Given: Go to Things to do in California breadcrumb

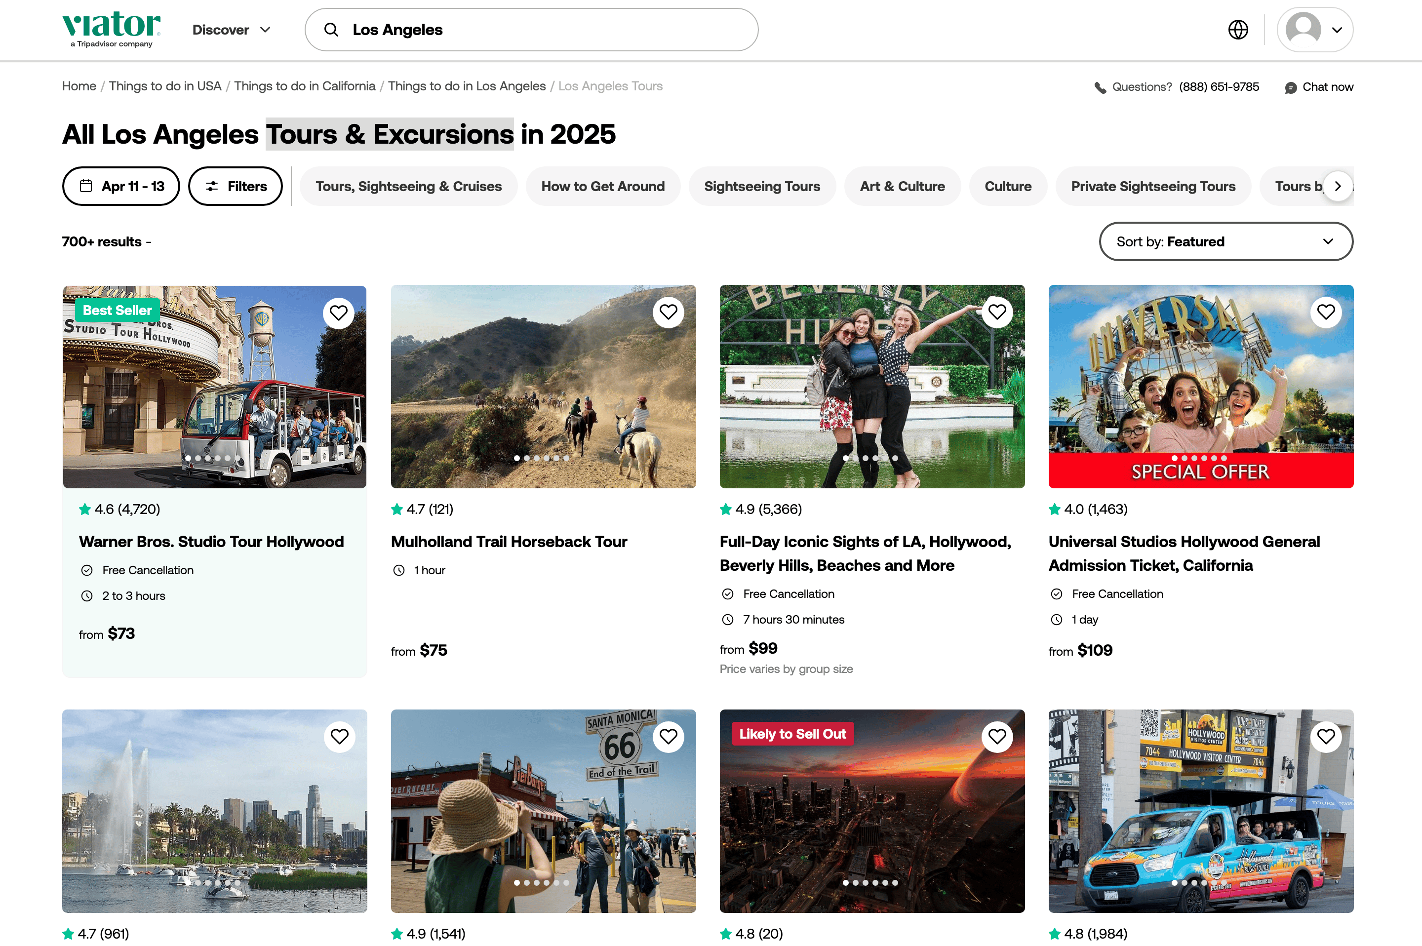Looking at the screenshot, I should 304,86.
